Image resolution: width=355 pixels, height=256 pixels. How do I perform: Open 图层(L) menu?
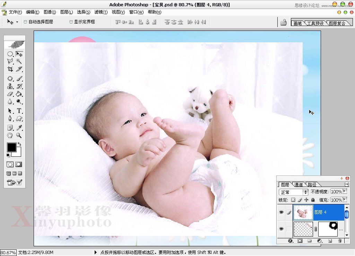[x=67, y=12]
